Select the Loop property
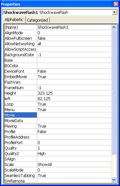 [21, 104]
